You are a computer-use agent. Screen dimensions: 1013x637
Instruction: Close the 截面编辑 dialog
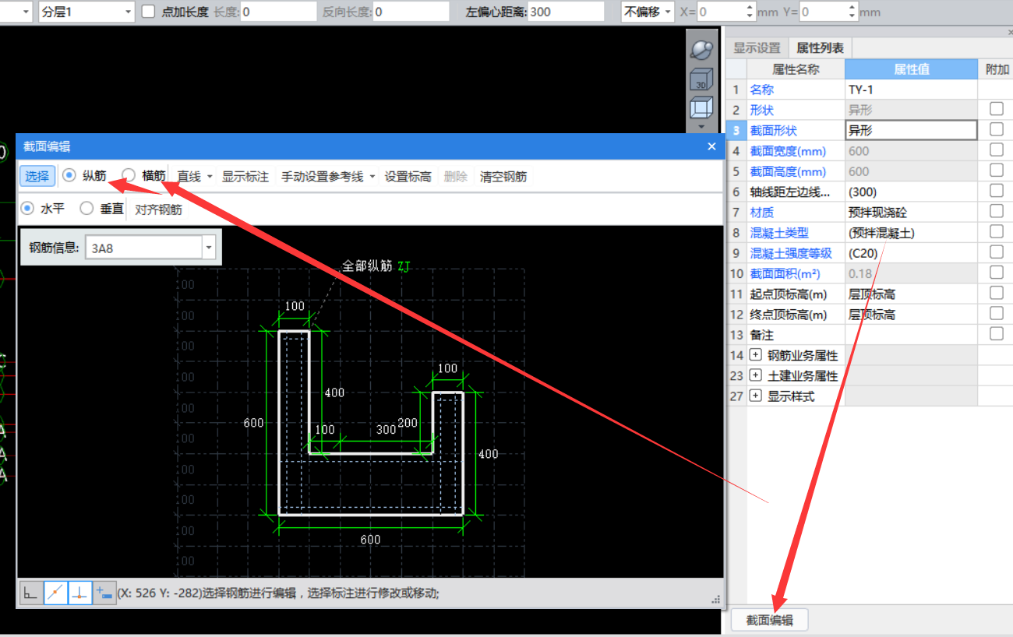coord(711,146)
